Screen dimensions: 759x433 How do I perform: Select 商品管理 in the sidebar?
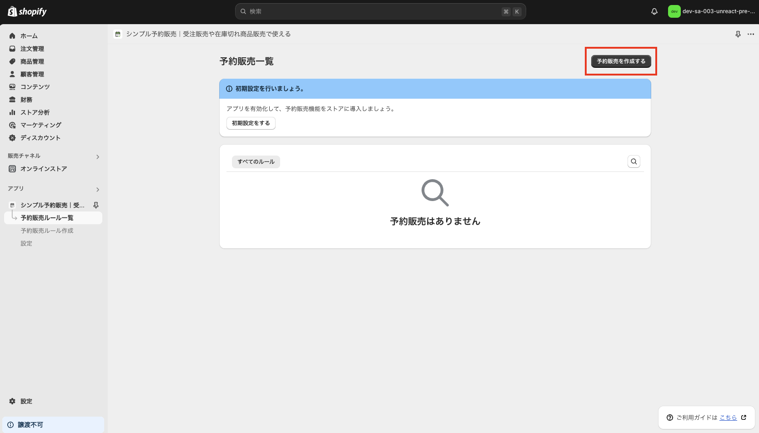(x=32, y=61)
